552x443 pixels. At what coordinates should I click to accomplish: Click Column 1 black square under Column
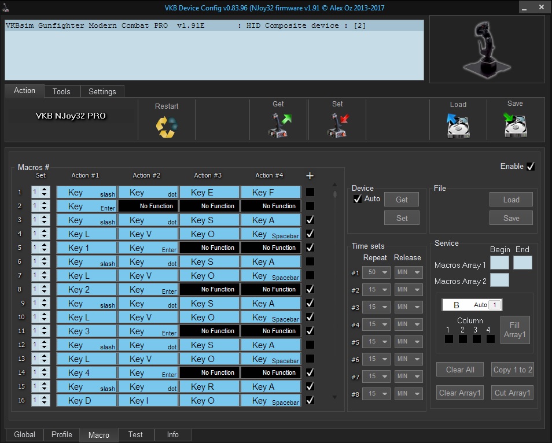pyautogui.click(x=449, y=339)
